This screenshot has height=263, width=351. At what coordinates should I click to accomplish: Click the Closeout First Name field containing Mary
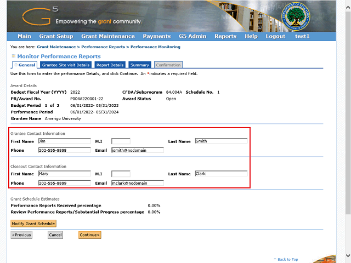point(65,174)
